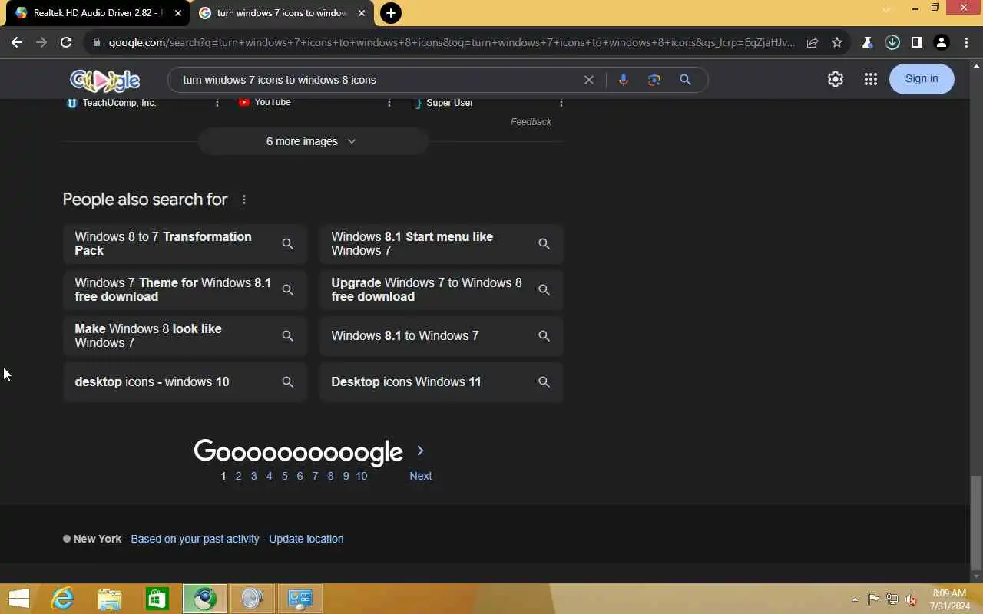This screenshot has width=983, height=614.
Task: Show hidden system tray icons
Action: 855,599
